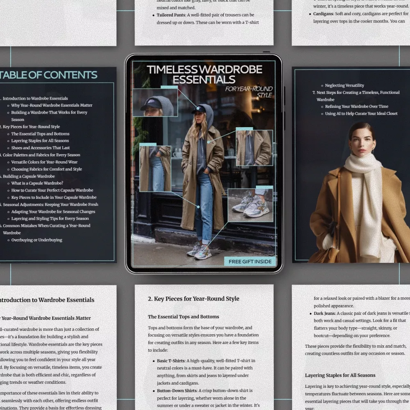Open the trench coat close-up thumbnail
Image resolution: width=410 pixels, height=410 pixels.
click(x=254, y=148)
